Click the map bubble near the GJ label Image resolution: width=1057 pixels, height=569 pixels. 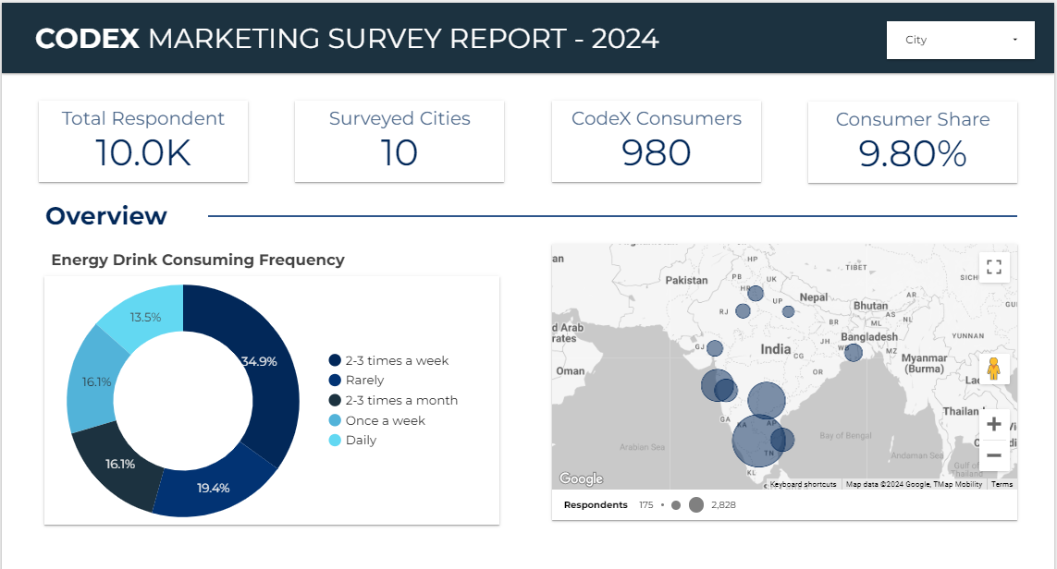[715, 348]
